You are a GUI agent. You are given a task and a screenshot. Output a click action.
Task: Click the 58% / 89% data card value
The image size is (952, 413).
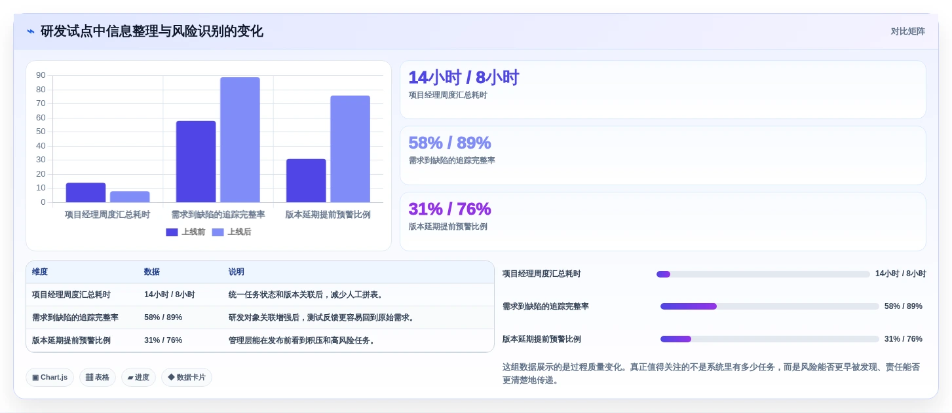449,143
